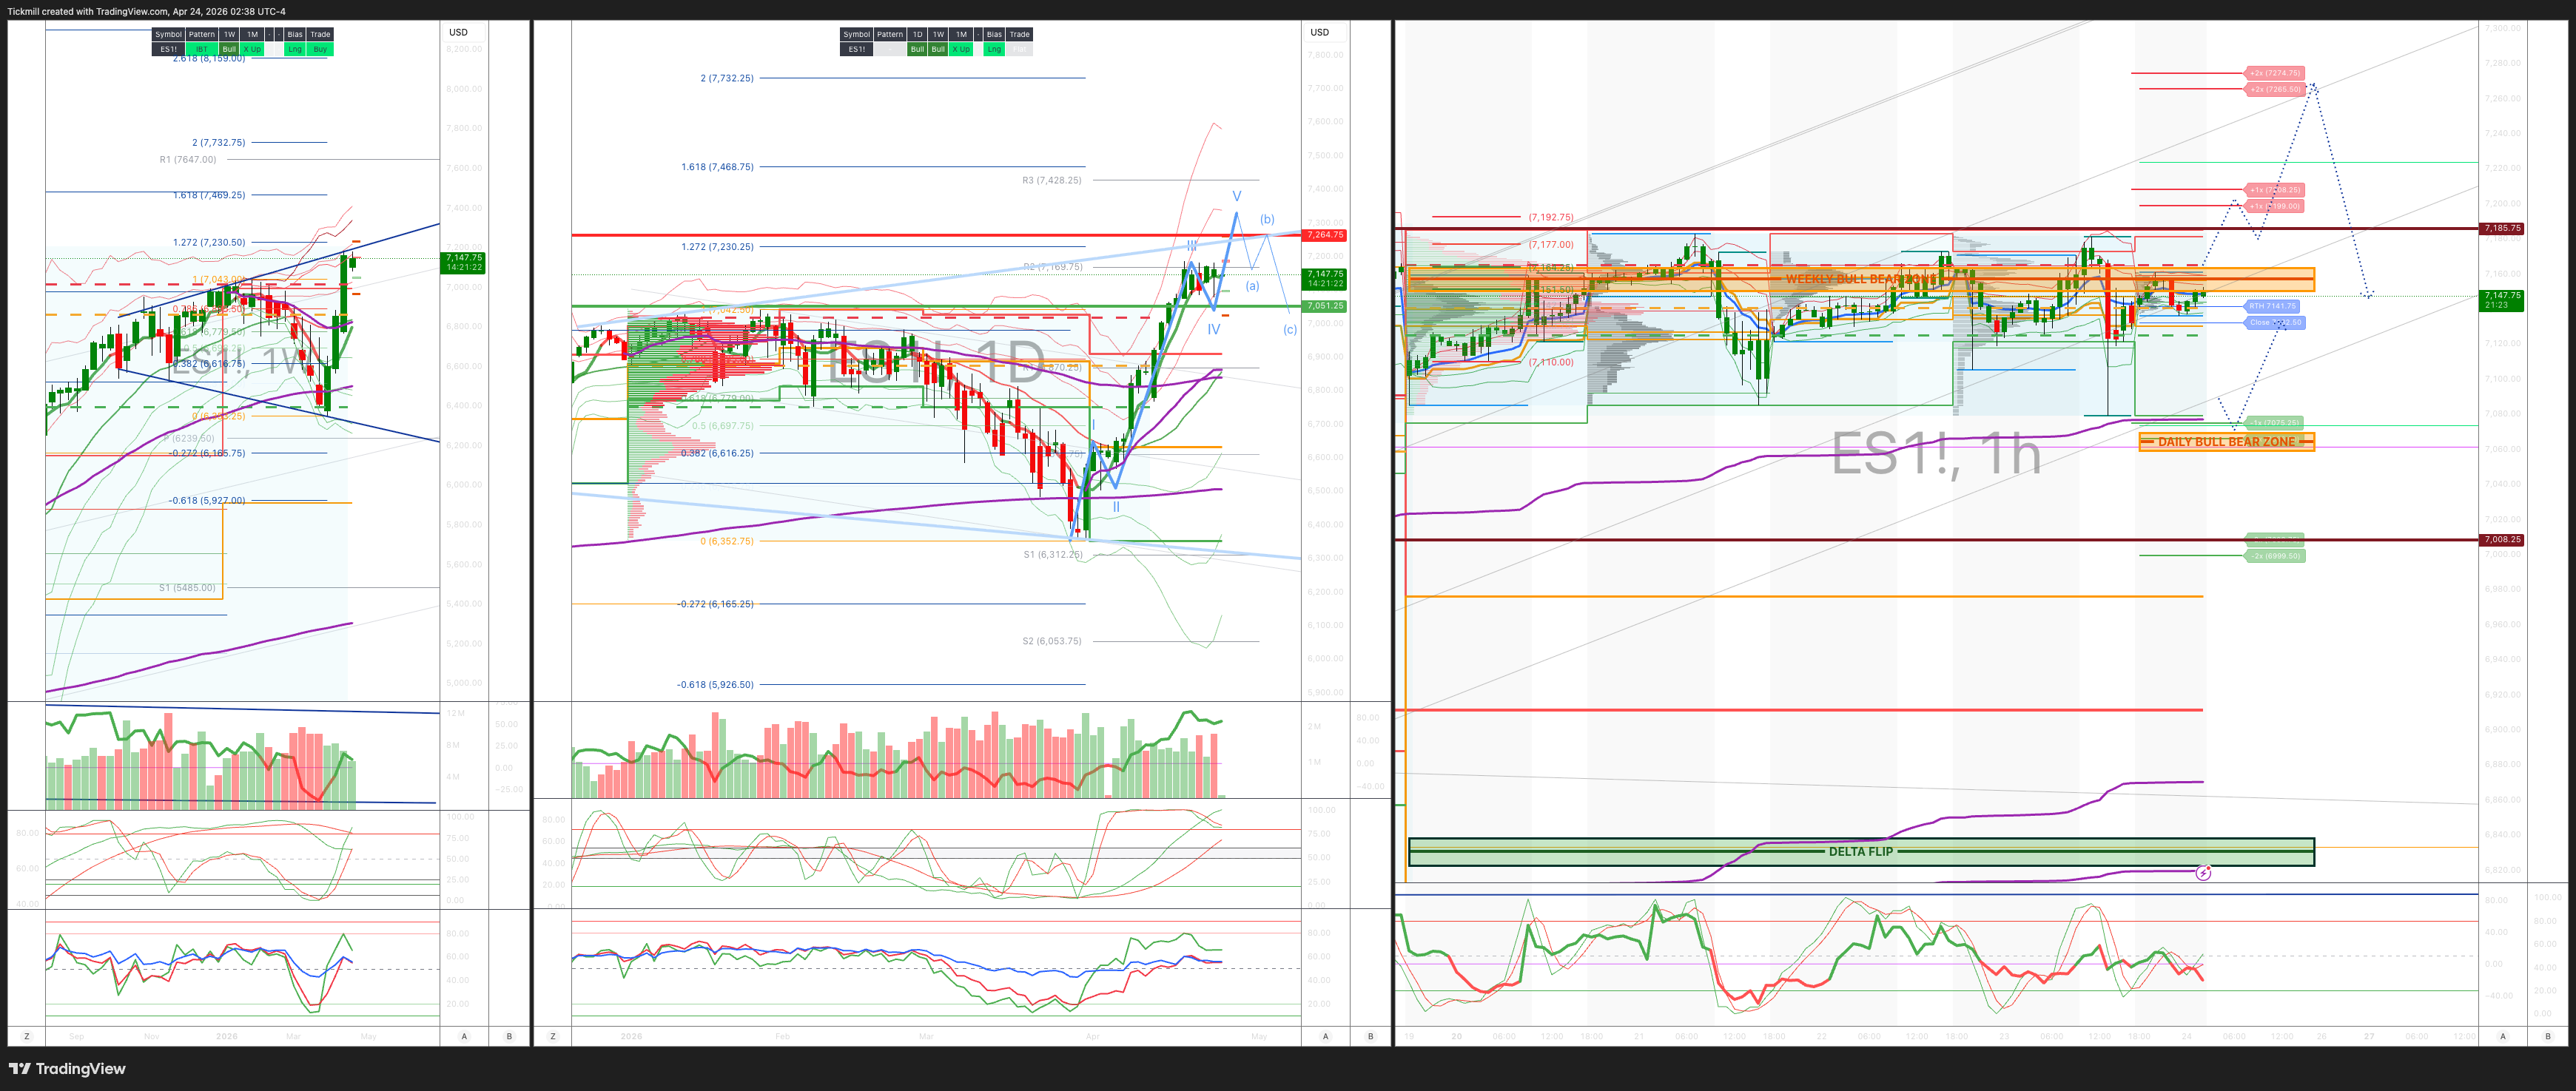Click the A auto-scale button on weekly chart
This screenshot has width=2576, height=1091.
click(x=464, y=1036)
